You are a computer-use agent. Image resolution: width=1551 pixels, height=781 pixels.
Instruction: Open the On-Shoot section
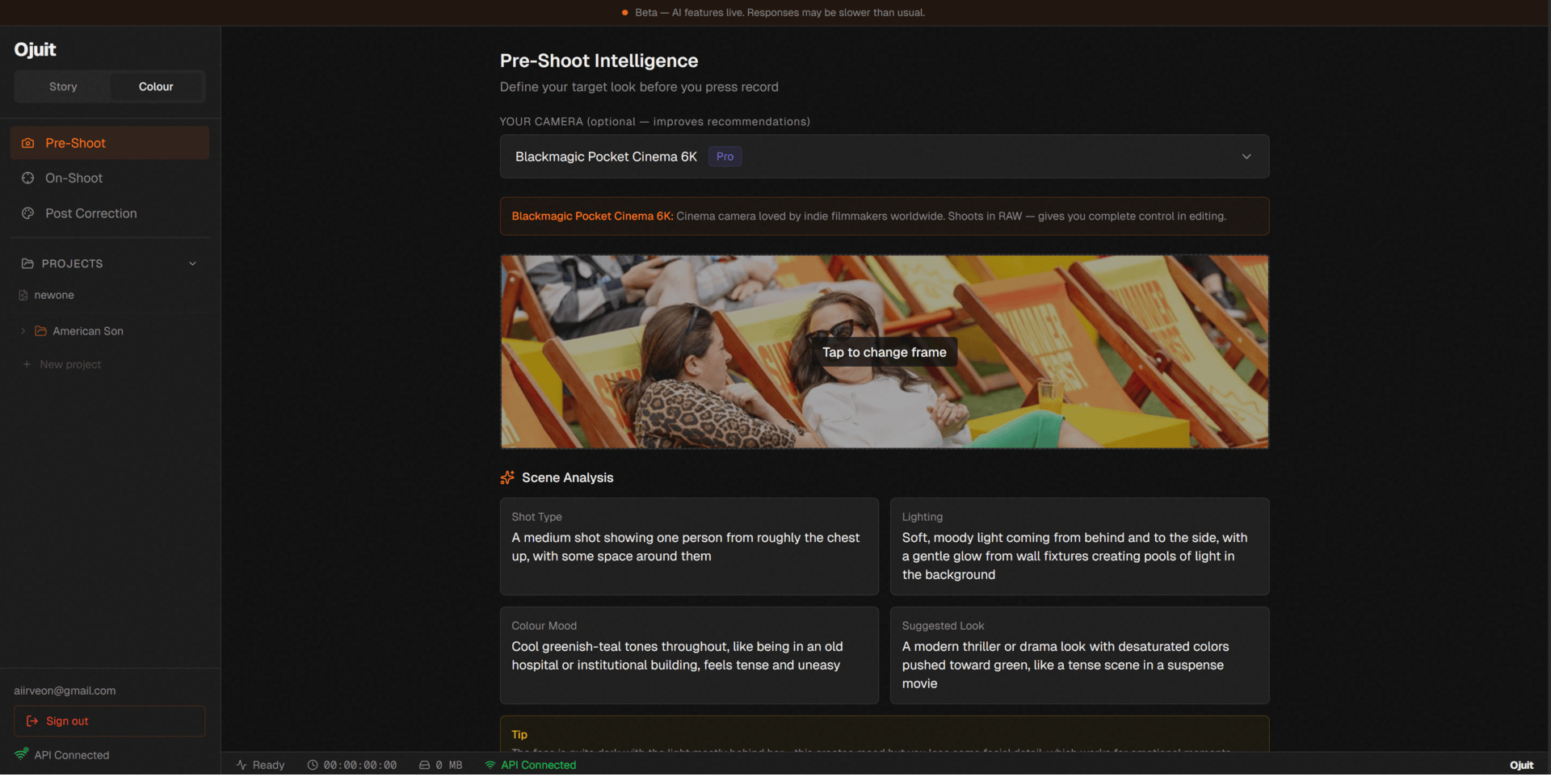74,178
